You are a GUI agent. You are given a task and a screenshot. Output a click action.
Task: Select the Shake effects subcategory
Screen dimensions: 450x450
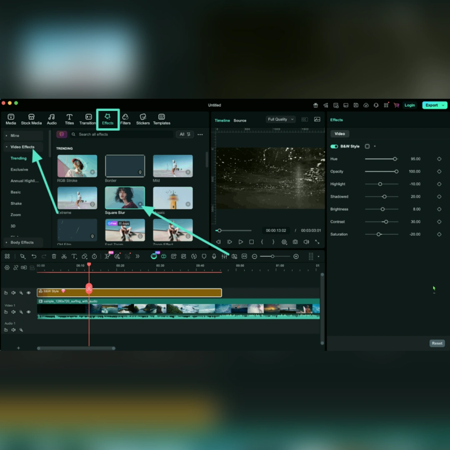click(16, 203)
